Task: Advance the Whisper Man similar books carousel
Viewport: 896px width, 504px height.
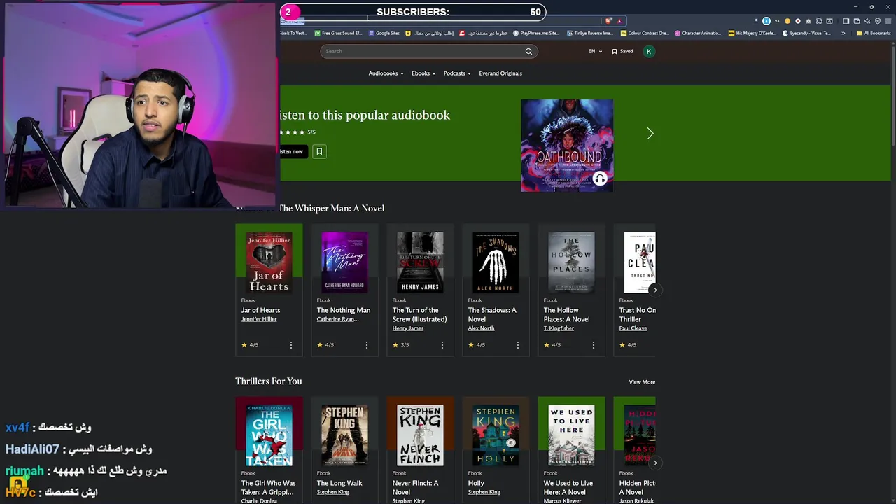Action: [655, 290]
